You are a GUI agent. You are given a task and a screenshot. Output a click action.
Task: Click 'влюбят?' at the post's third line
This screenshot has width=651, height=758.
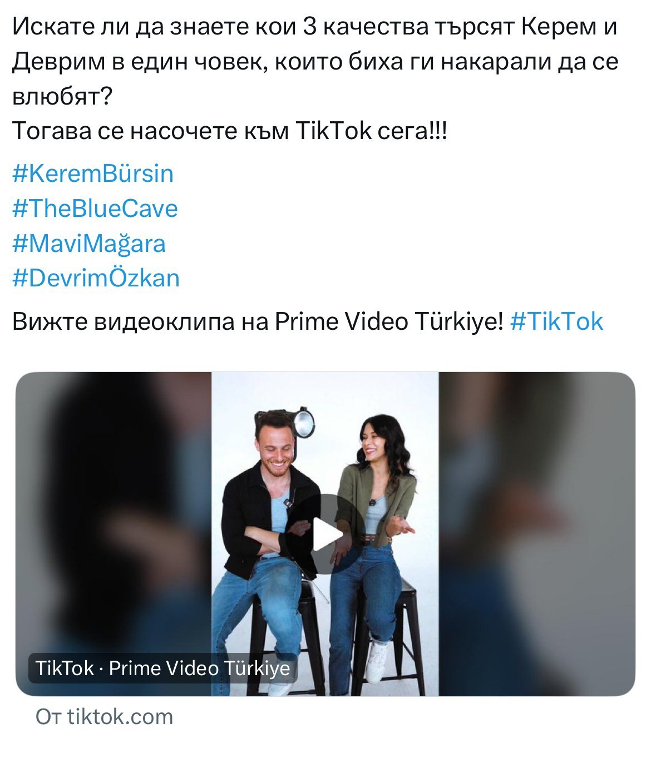point(62,96)
